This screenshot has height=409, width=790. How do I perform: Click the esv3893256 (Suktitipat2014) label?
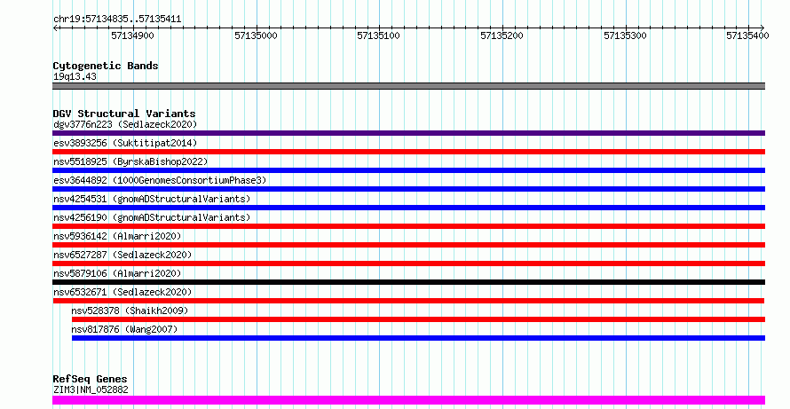click(x=125, y=143)
